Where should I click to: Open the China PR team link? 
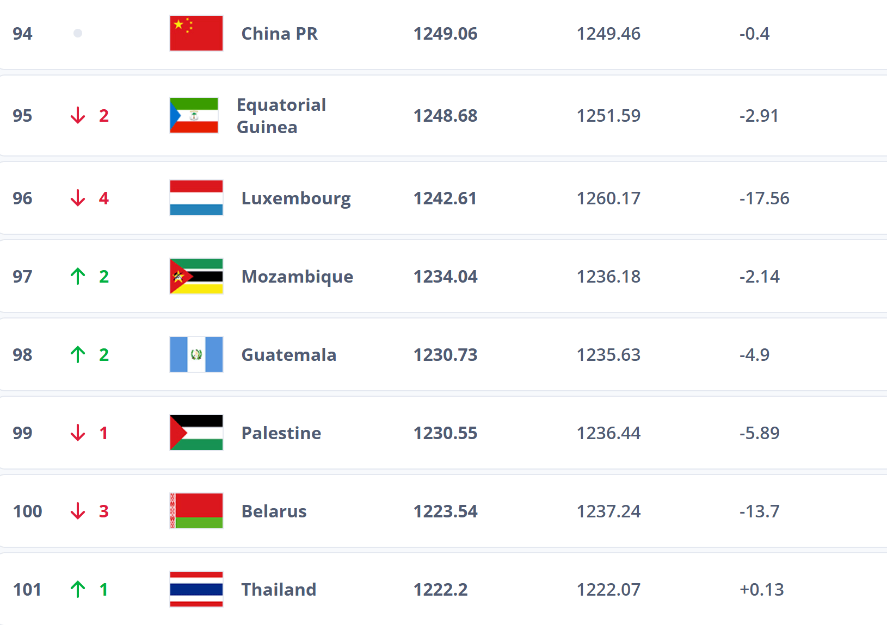(x=279, y=34)
